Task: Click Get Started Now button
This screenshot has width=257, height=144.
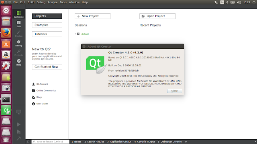Action: click(x=47, y=67)
